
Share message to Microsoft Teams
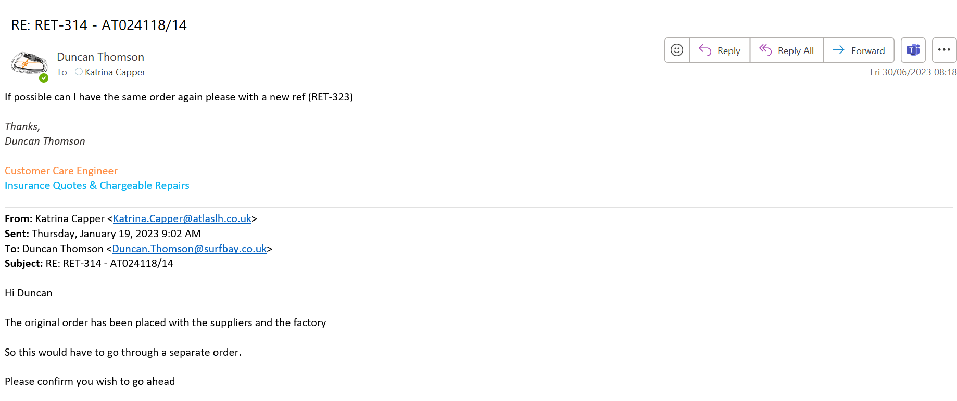[x=913, y=50]
